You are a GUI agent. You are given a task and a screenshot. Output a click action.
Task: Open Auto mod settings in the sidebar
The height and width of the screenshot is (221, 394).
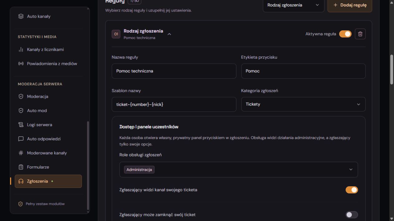click(x=48, y=111)
